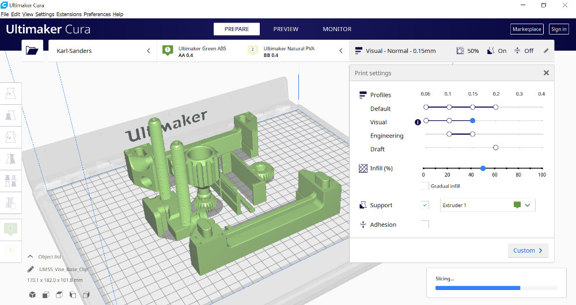Click the pencil icon beside UM55_Vise_Base_Clip
Viewport: 576px width, 305px height.
[31, 269]
